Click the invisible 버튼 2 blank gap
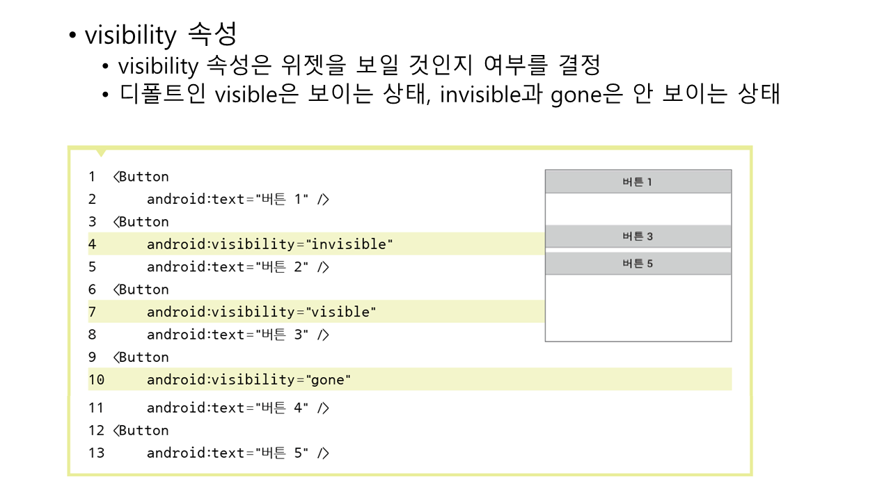Viewport: 891px width, 501px height. pos(638,209)
